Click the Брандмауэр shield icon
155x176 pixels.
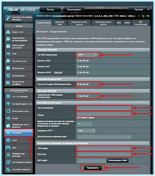[8, 75]
